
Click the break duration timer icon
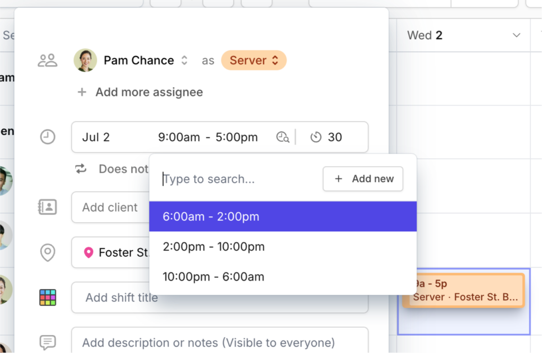pyautogui.click(x=316, y=138)
